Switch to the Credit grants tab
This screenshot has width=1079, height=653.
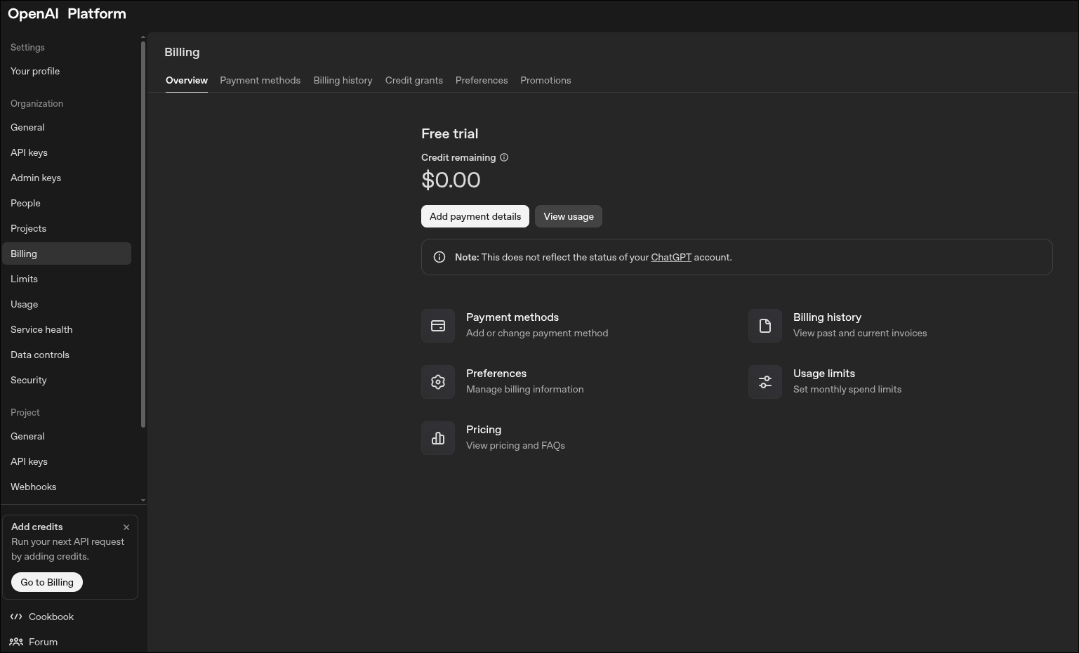coord(413,80)
